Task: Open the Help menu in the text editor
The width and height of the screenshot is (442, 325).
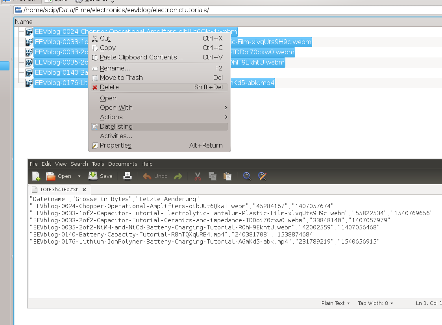Action: point(147,164)
